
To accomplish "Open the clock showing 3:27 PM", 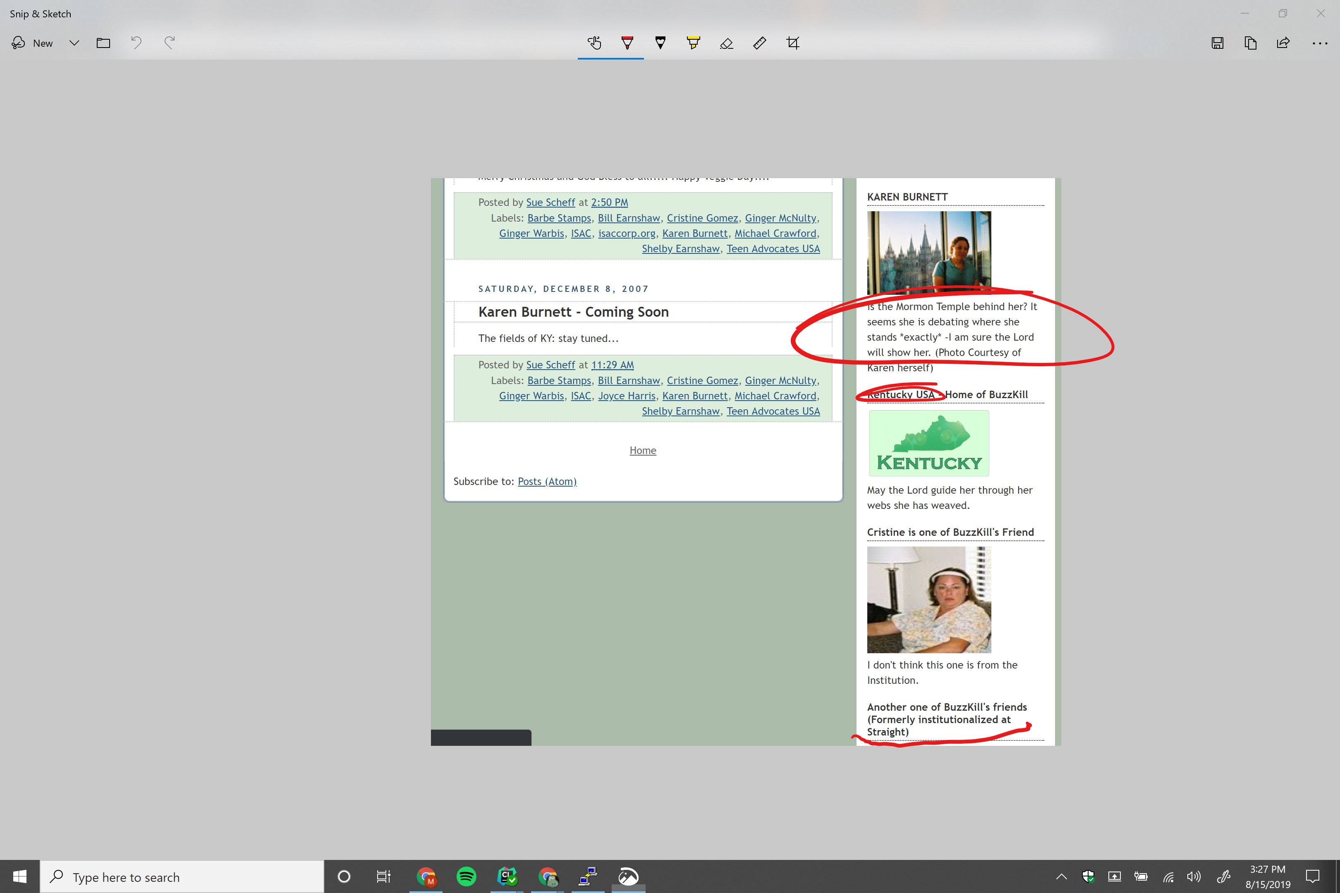I will 1268,876.
